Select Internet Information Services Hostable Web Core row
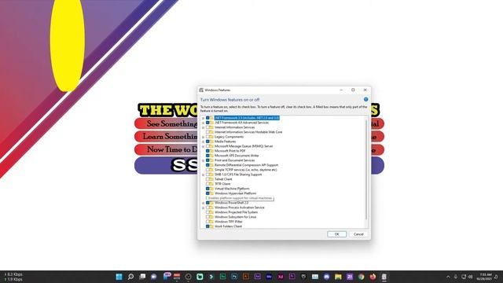 pos(248,132)
